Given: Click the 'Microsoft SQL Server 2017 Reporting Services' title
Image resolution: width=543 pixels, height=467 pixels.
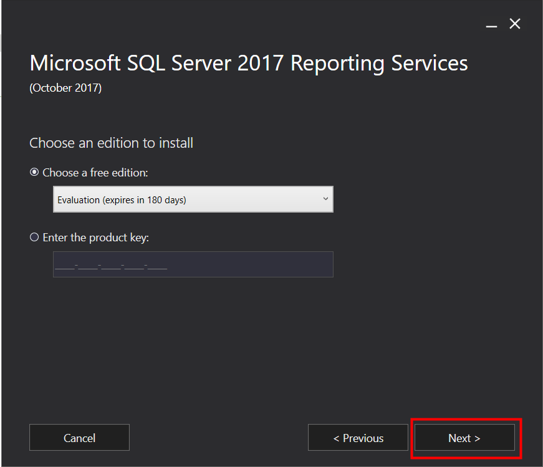Looking at the screenshot, I should coord(248,63).
